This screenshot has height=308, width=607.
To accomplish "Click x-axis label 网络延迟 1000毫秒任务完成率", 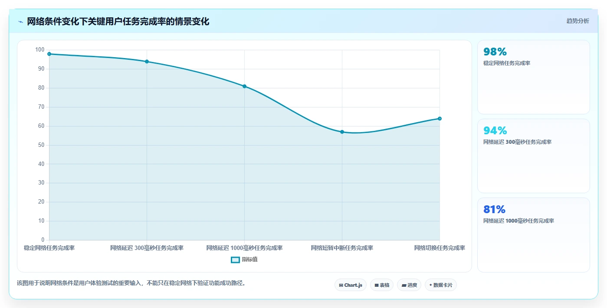I will click(x=244, y=248).
